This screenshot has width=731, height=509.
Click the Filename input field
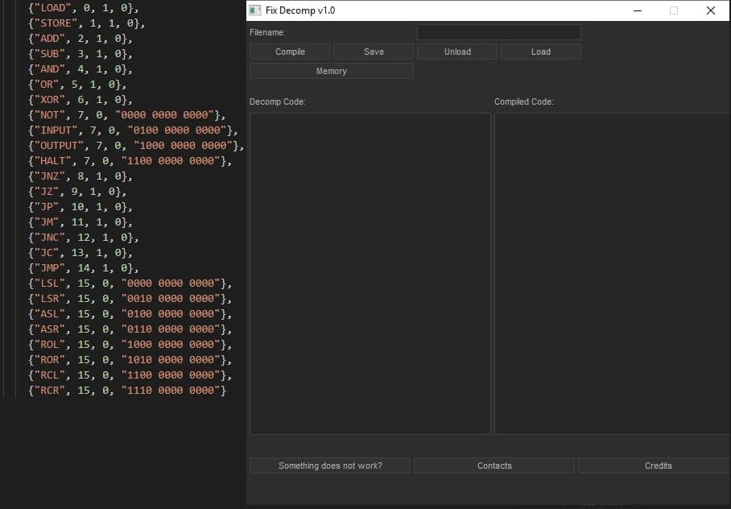[x=499, y=32]
